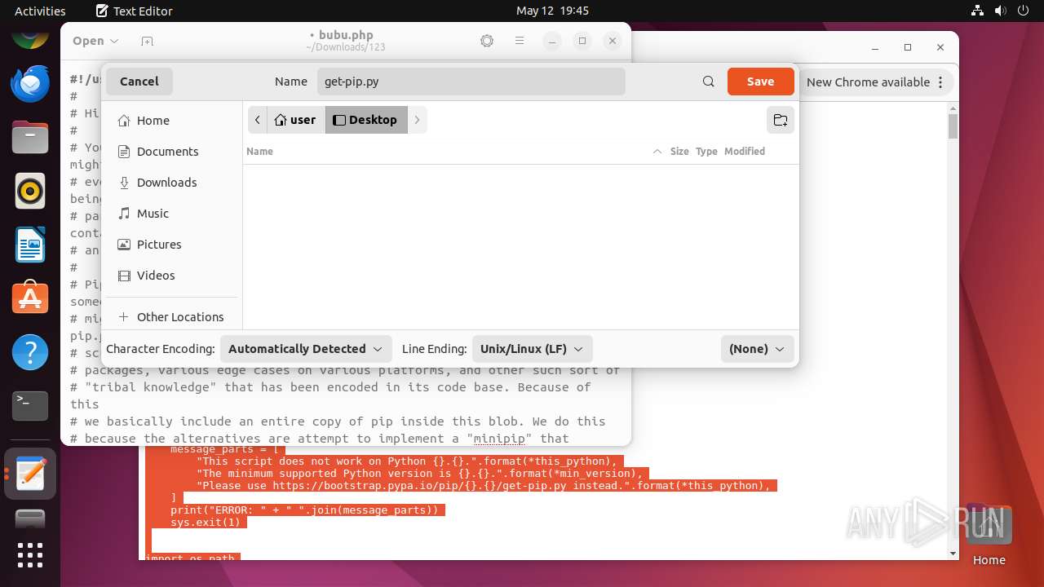Viewport: 1044px width, 587px height.
Task: Click the sys.exit(1) line in Chrome page
Action: (x=206, y=522)
